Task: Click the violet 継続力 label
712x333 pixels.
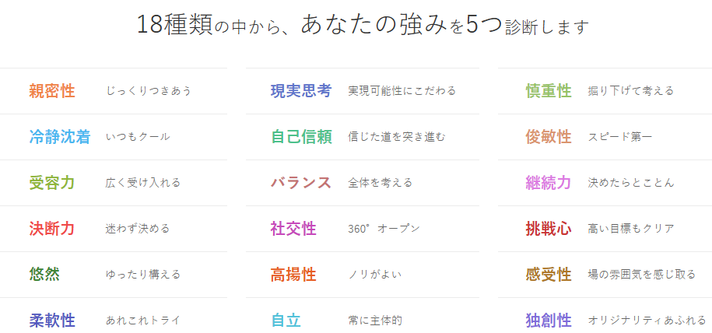Action: pyautogui.click(x=549, y=183)
